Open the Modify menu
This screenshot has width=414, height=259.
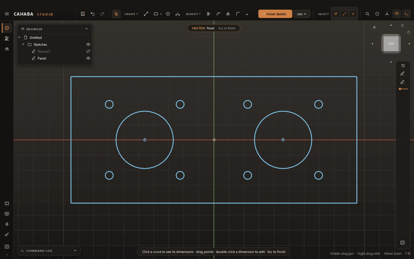193,14
